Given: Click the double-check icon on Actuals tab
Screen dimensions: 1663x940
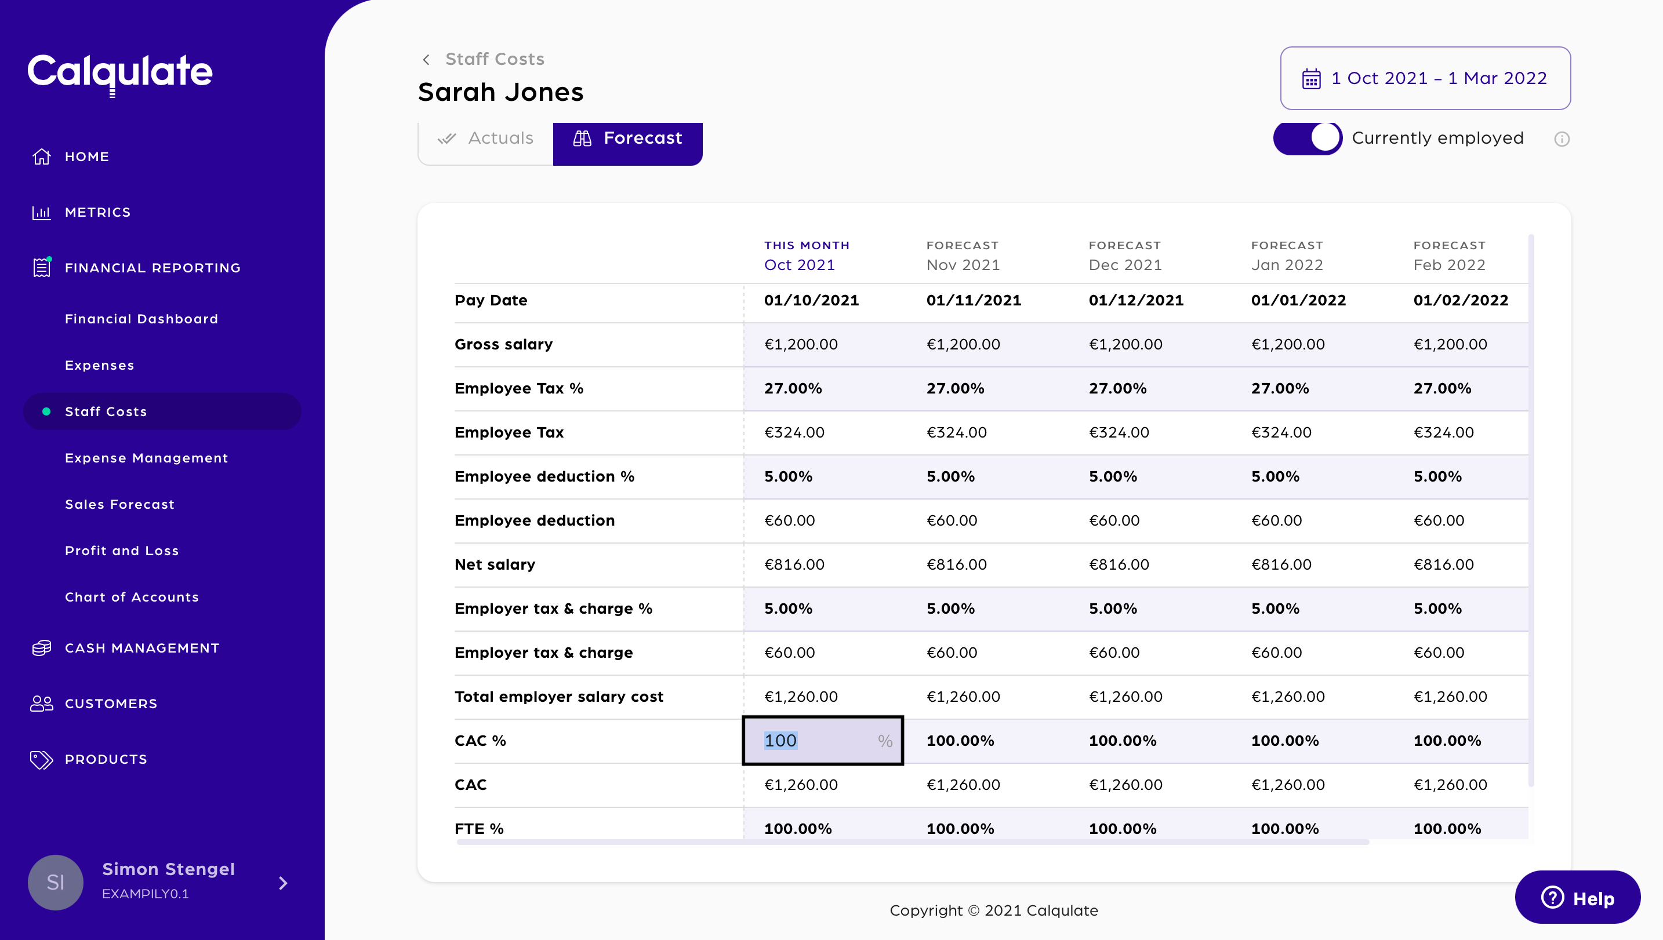Looking at the screenshot, I should [x=447, y=138].
